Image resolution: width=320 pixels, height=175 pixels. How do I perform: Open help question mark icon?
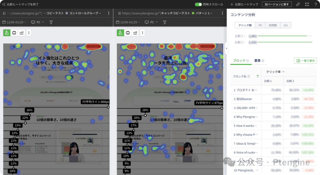point(316,4)
